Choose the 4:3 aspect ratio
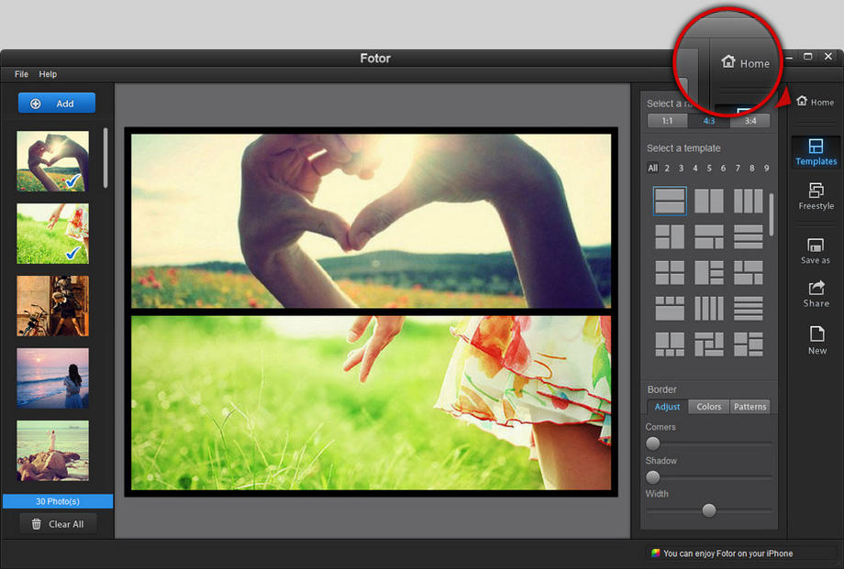The width and height of the screenshot is (844, 569). pyautogui.click(x=709, y=121)
